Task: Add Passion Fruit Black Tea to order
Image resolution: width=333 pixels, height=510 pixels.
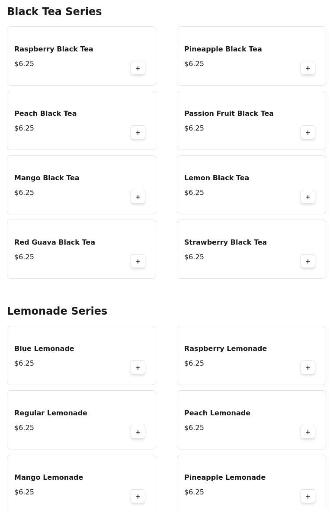Action: click(x=307, y=132)
